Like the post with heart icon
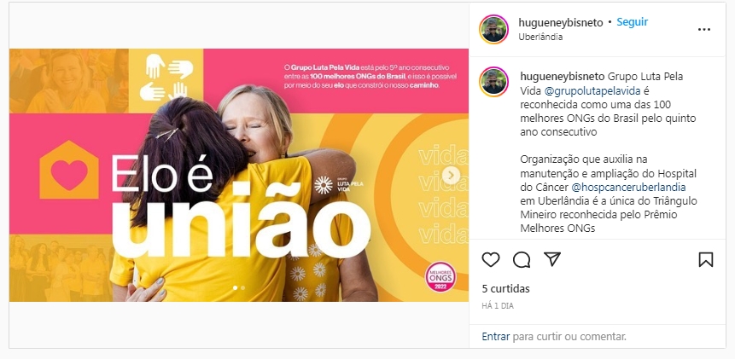This screenshot has width=735, height=359. tap(491, 259)
